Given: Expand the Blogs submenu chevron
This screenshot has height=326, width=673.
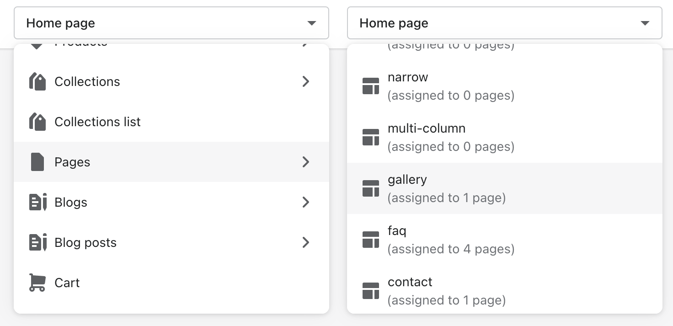Looking at the screenshot, I should pyautogui.click(x=306, y=203).
